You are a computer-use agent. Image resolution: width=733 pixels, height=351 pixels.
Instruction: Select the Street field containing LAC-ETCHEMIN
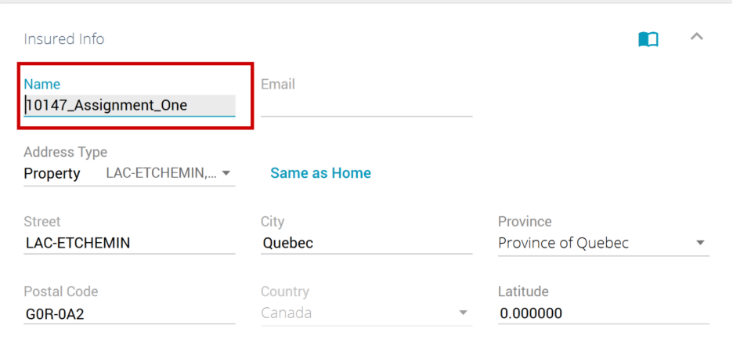coord(129,243)
